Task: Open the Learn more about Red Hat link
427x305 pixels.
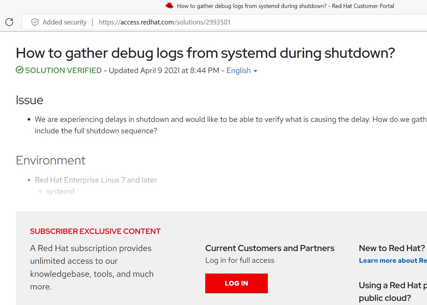Action: click(x=393, y=261)
